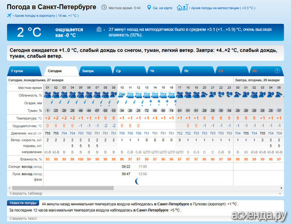
Task: Click the moonset time 12:50
Action: click(143, 174)
